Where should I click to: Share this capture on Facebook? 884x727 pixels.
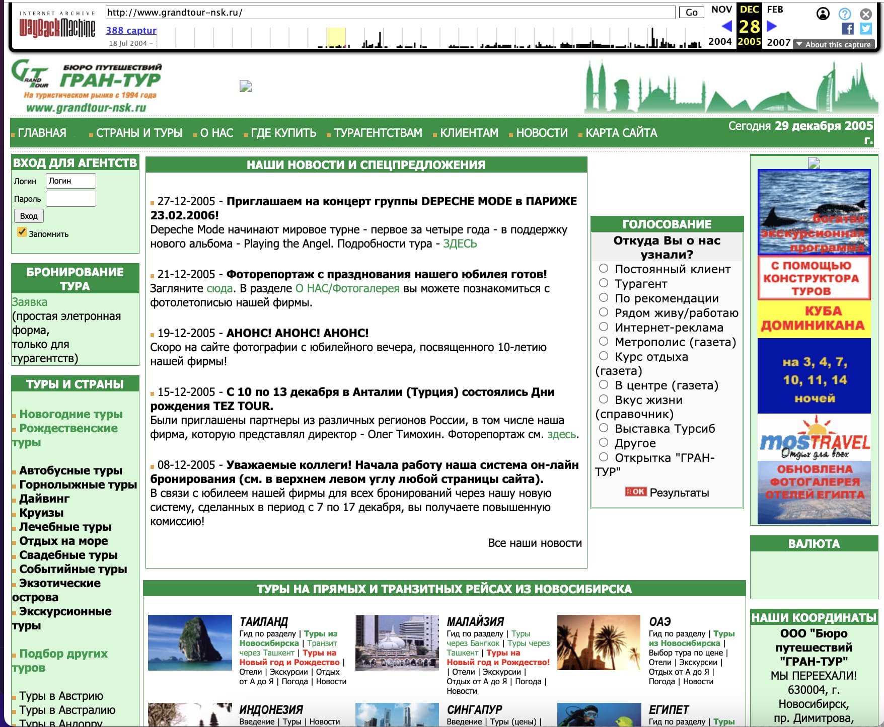coord(847,29)
